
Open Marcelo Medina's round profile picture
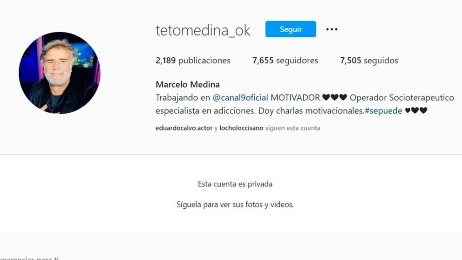(60, 73)
